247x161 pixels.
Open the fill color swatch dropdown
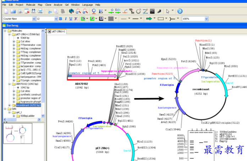pyautogui.click(x=87, y=18)
